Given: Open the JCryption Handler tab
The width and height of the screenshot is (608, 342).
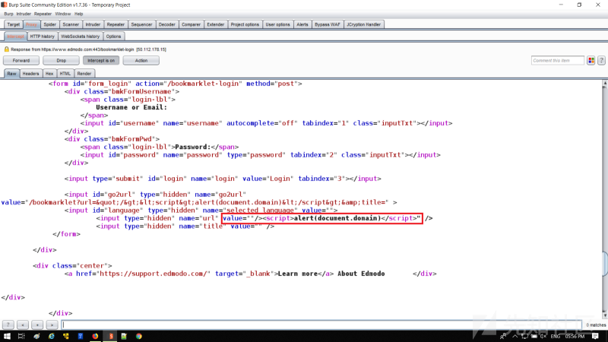Looking at the screenshot, I should tap(364, 24).
